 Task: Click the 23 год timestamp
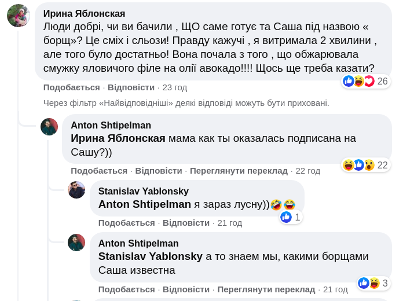click(x=174, y=87)
